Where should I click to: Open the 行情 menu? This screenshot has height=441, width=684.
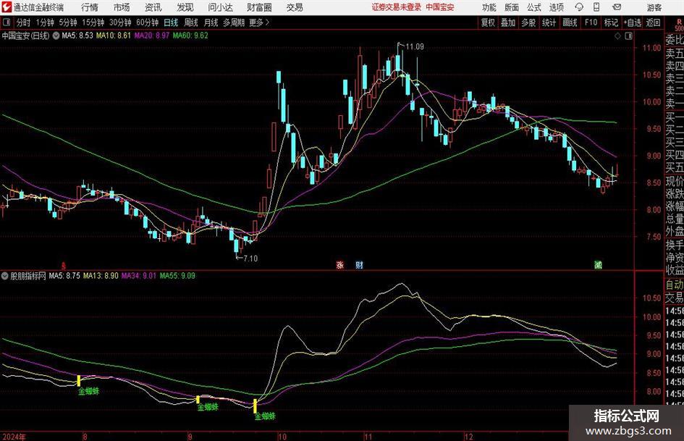(90, 7)
